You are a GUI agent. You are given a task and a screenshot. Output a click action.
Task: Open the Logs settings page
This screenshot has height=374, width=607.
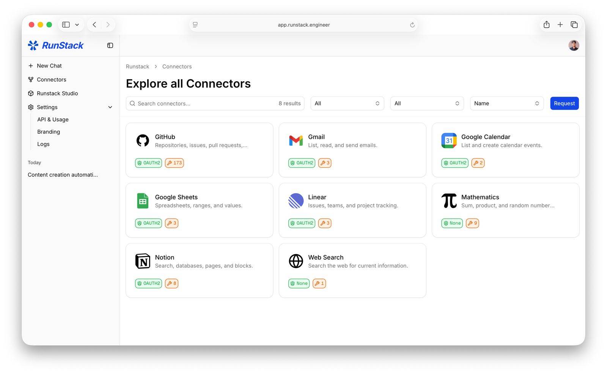point(43,144)
